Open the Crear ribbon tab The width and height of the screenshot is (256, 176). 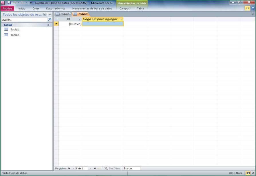click(x=36, y=8)
